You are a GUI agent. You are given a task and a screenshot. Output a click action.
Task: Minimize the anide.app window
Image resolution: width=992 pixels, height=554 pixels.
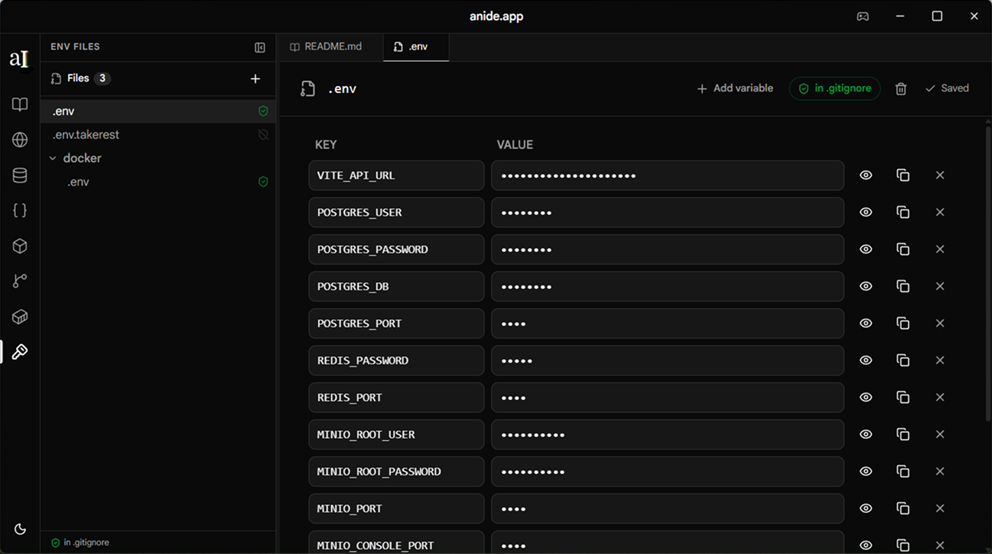point(900,16)
